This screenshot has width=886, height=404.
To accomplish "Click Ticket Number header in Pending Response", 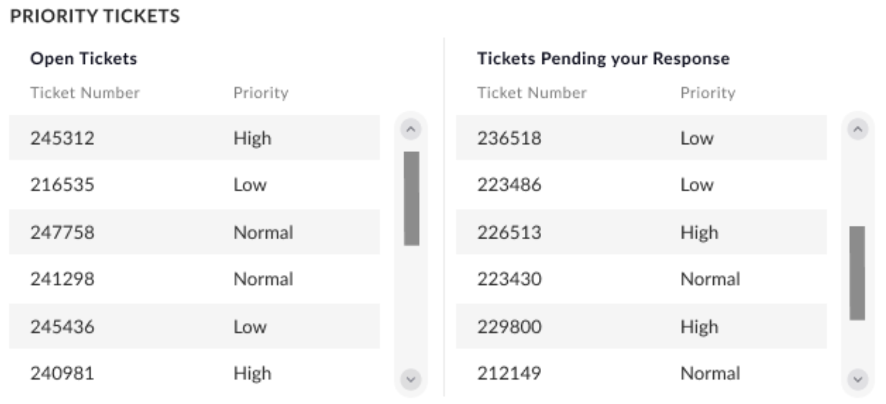I will pos(532,93).
